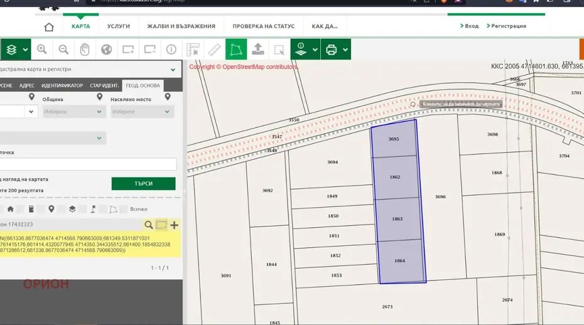Select the pan hand tool
584x325 pixels.
click(x=85, y=50)
